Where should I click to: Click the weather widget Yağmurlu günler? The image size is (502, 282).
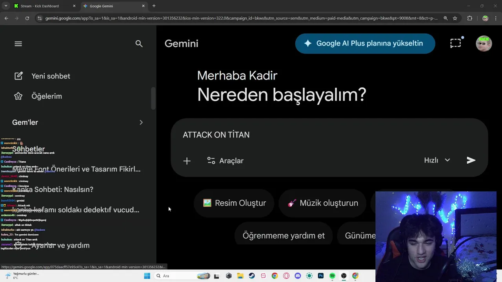click(22, 276)
